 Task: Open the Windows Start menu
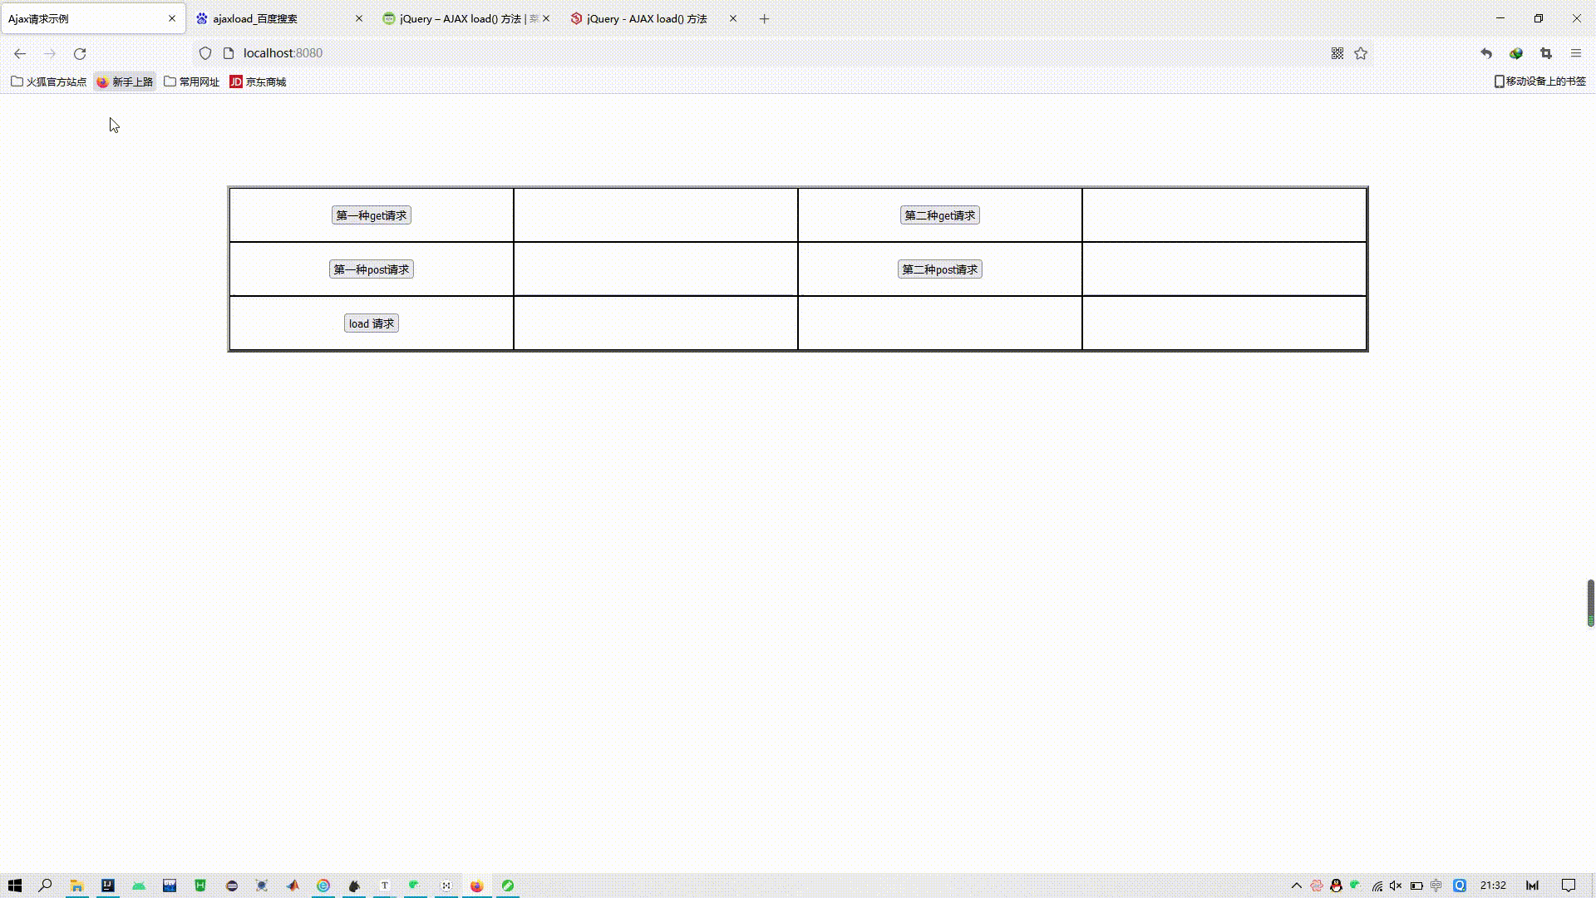(15, 886)
